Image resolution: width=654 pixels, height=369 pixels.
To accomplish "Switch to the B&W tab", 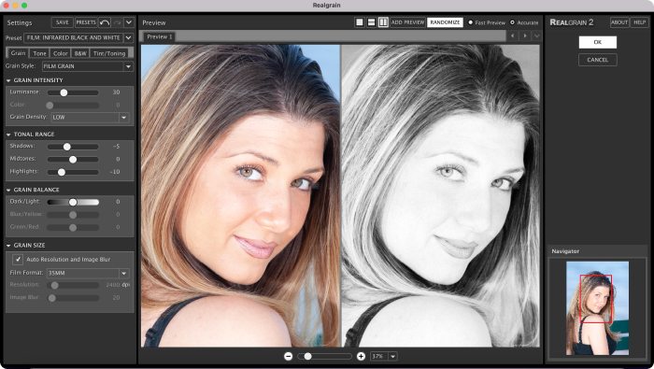I will coord(80,53).
